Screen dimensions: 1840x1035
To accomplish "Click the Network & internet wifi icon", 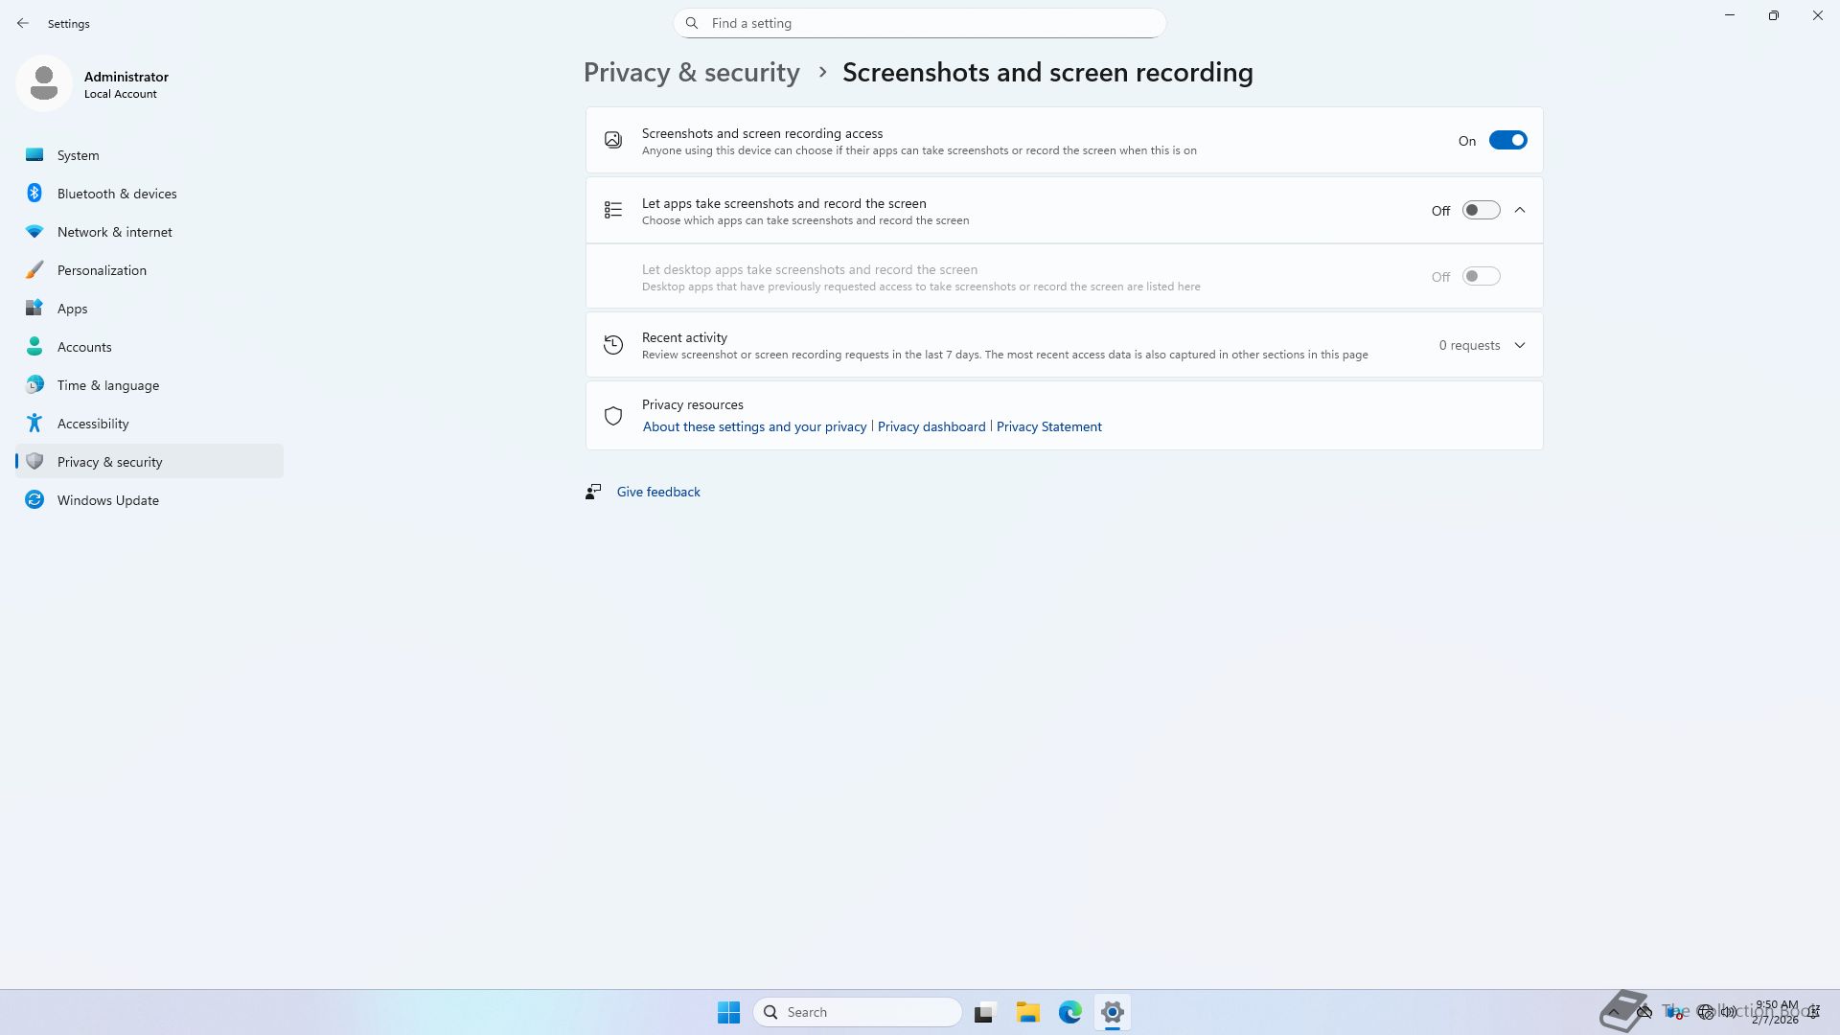I will 34,232.
